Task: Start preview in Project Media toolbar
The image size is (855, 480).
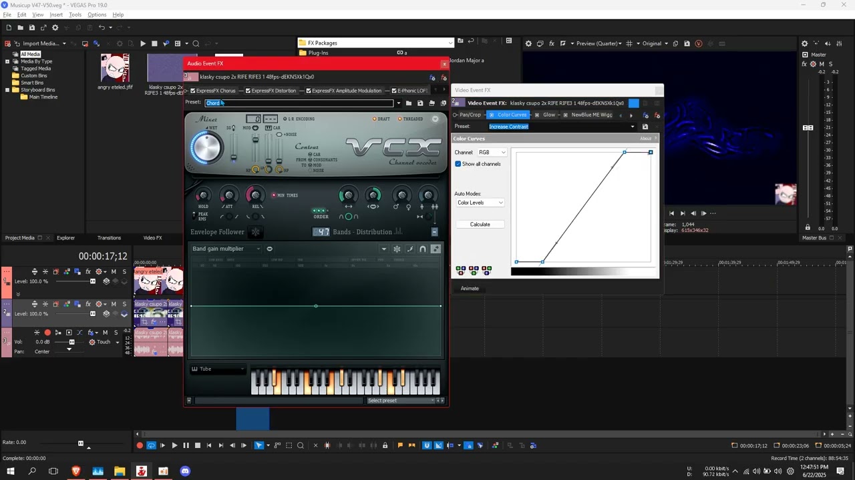Action: coord(142,43)
